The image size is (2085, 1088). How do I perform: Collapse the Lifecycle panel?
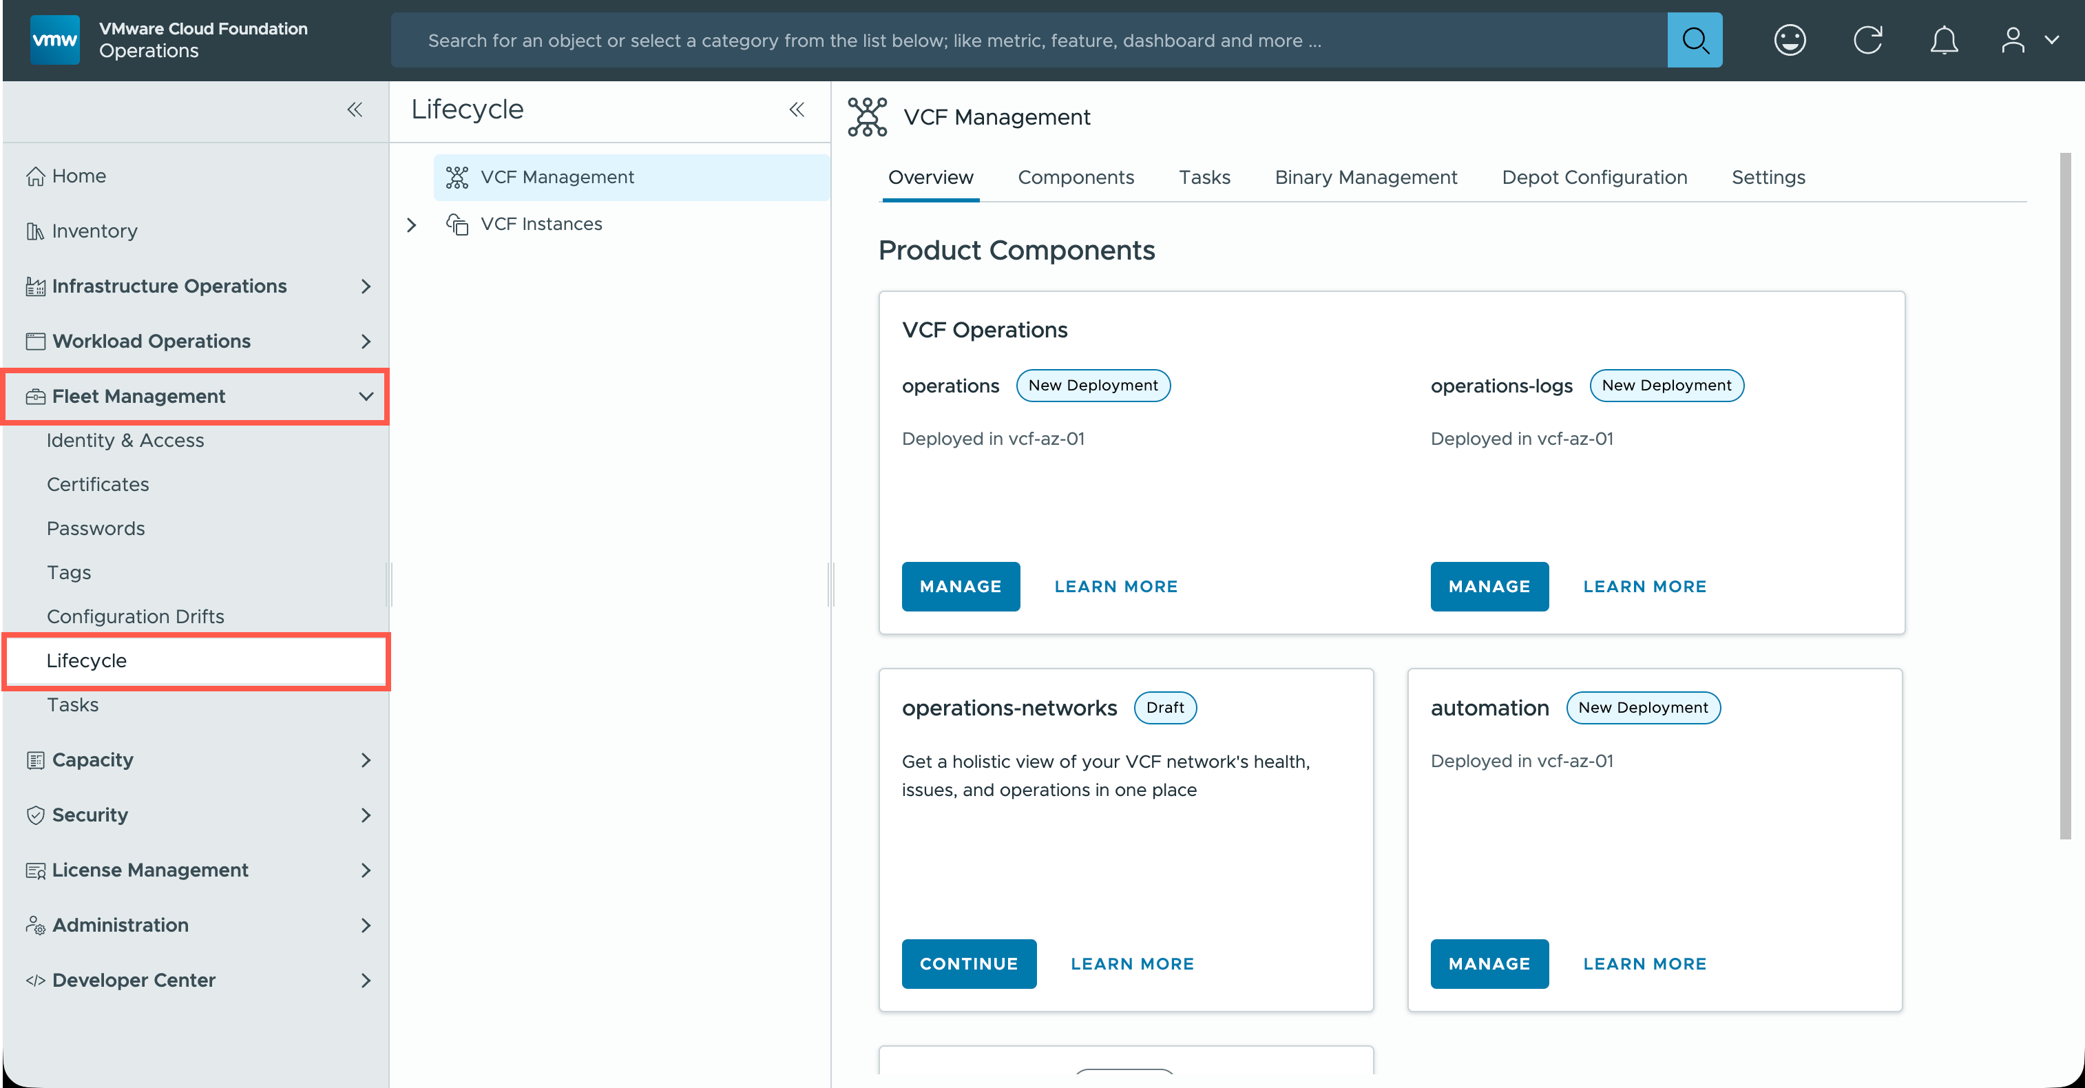point(797,109)
